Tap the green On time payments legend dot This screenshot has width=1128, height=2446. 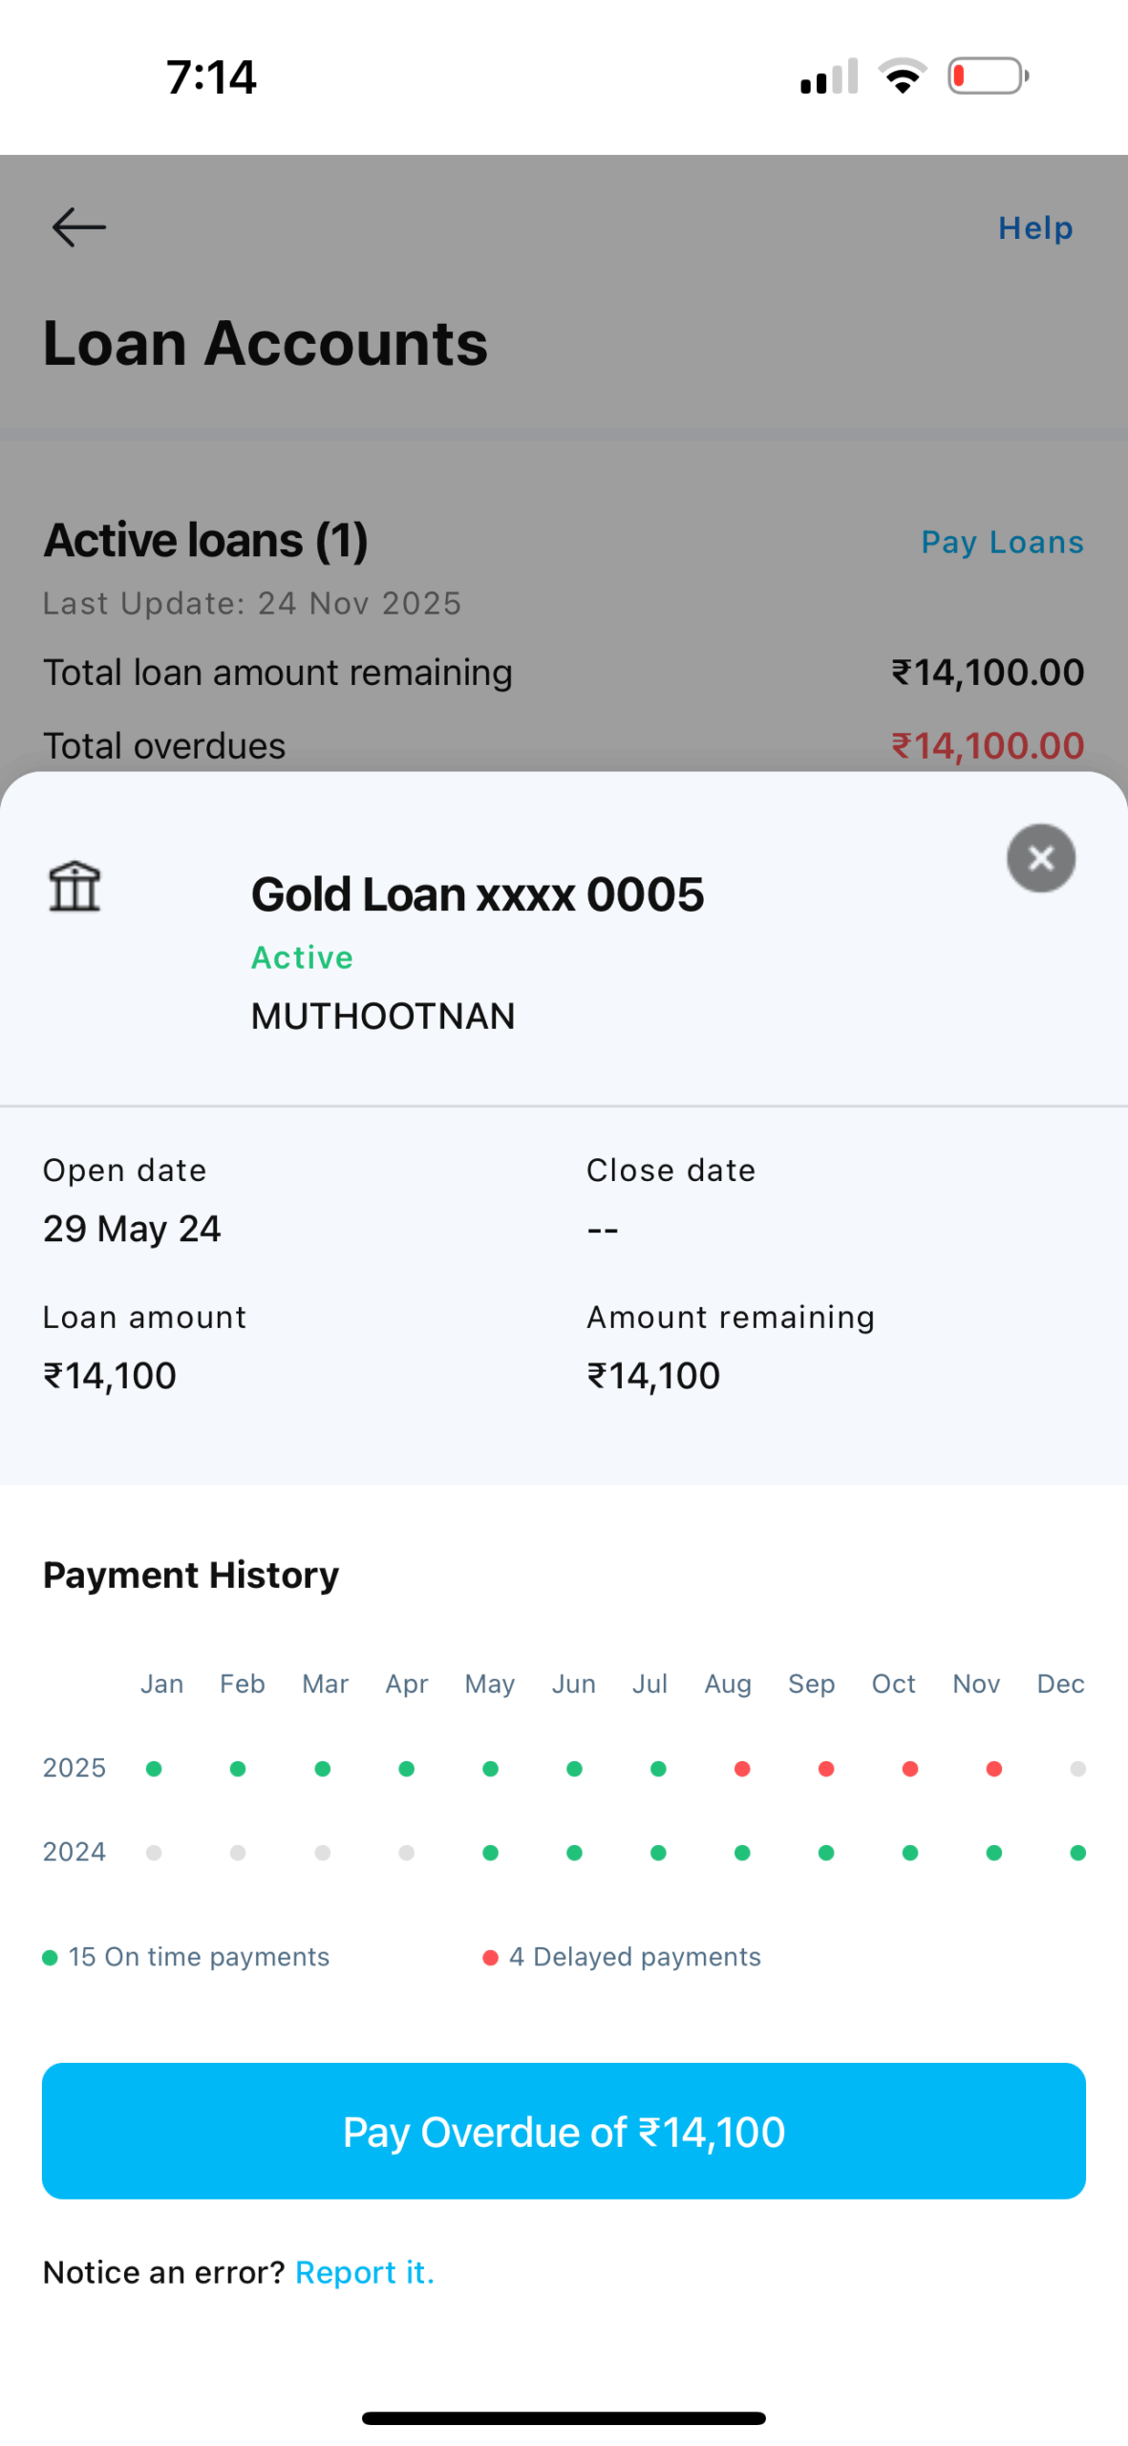50,1958
